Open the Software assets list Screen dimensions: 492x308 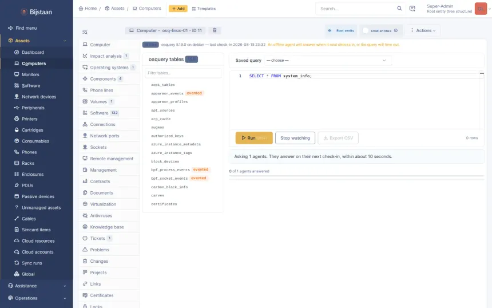(x=31, y=85)
